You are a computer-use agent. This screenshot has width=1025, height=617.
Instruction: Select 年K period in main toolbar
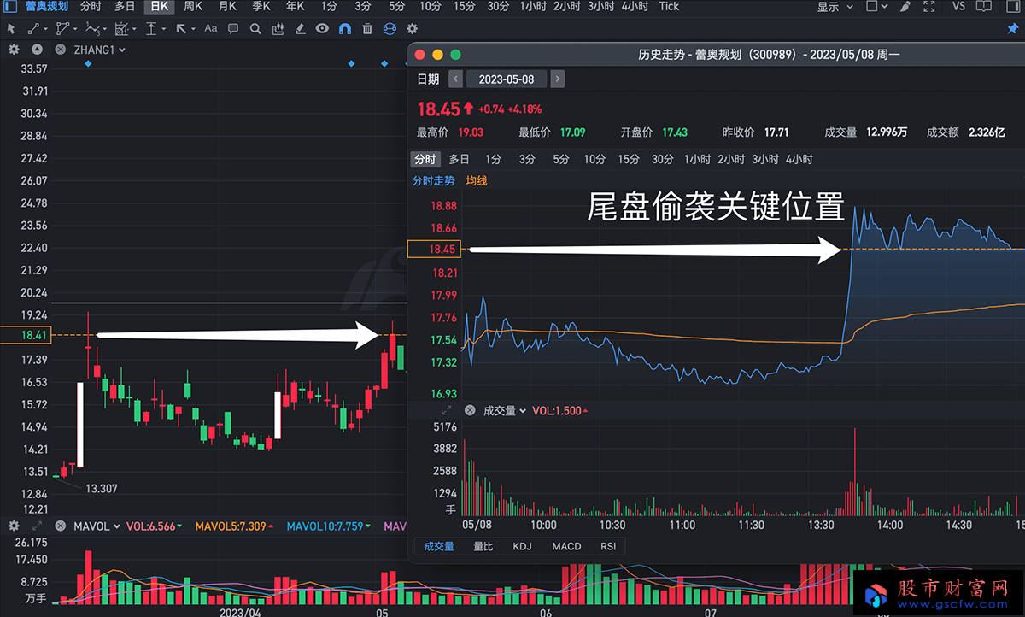296,6
